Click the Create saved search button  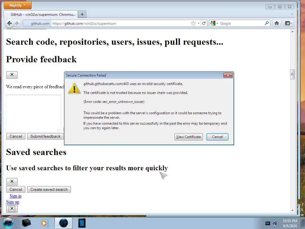click(49, 189)
